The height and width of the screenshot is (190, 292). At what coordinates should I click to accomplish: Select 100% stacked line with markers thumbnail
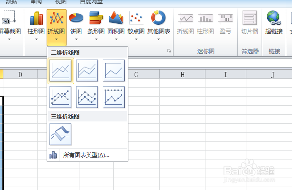pos(114,97)
